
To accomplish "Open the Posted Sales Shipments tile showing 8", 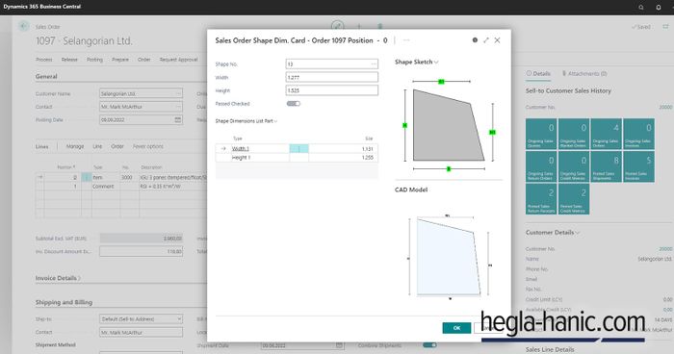I will click(606, 166).
